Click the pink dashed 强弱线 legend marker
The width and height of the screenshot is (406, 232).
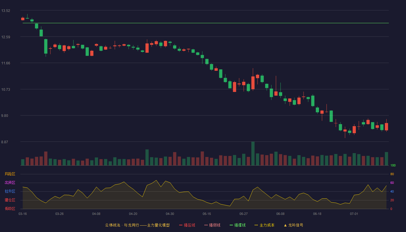[206, 225]
